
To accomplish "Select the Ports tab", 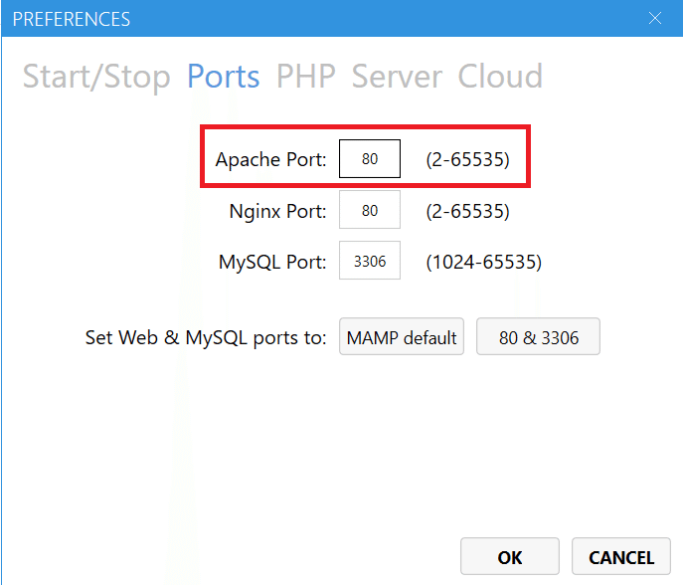I will click(x=224, y=77).
